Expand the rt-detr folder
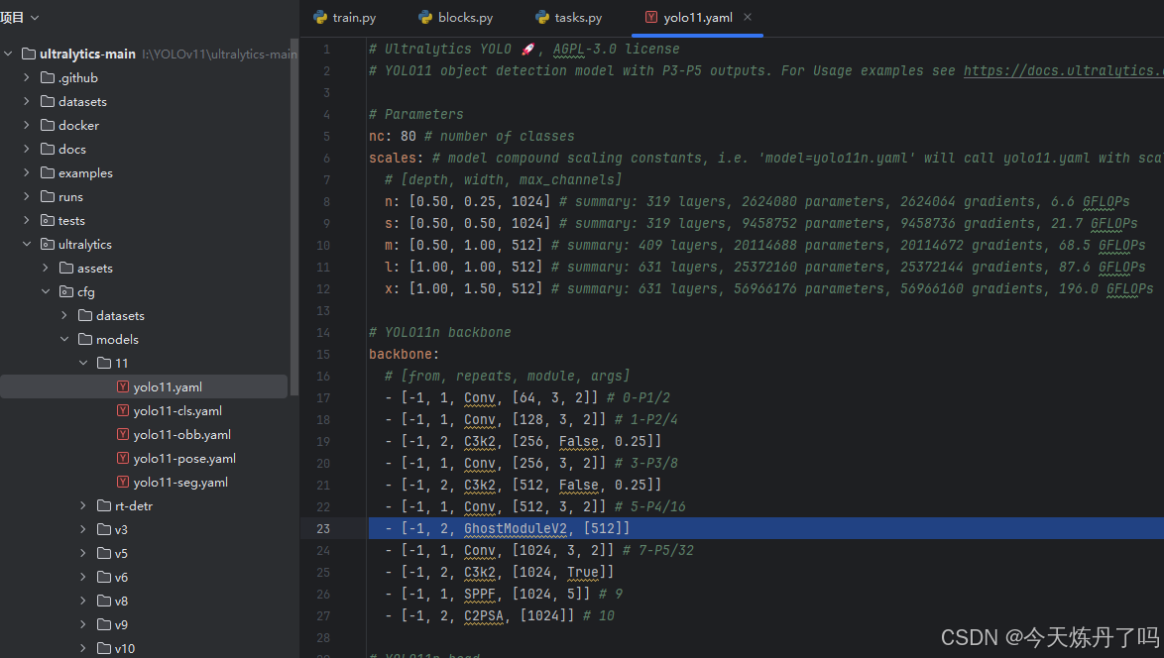This screenshot has width=1164, height=658. 81,505
